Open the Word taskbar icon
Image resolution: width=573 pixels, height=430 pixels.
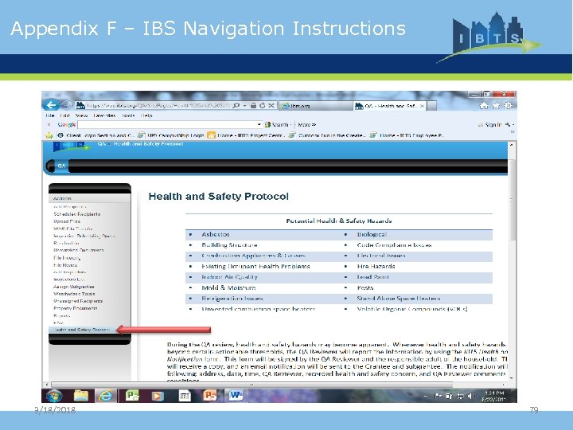coord(236,395)
